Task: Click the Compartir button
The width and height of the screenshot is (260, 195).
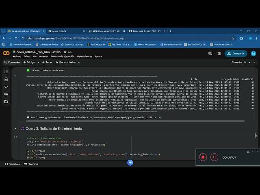Action: [x=236, y=53]
